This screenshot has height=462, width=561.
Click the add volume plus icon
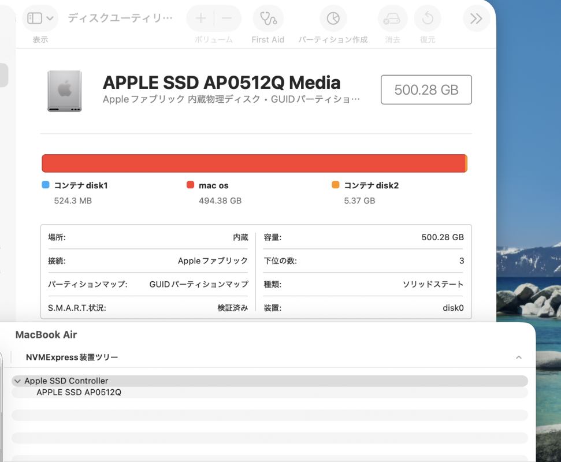tap(200, 18)
